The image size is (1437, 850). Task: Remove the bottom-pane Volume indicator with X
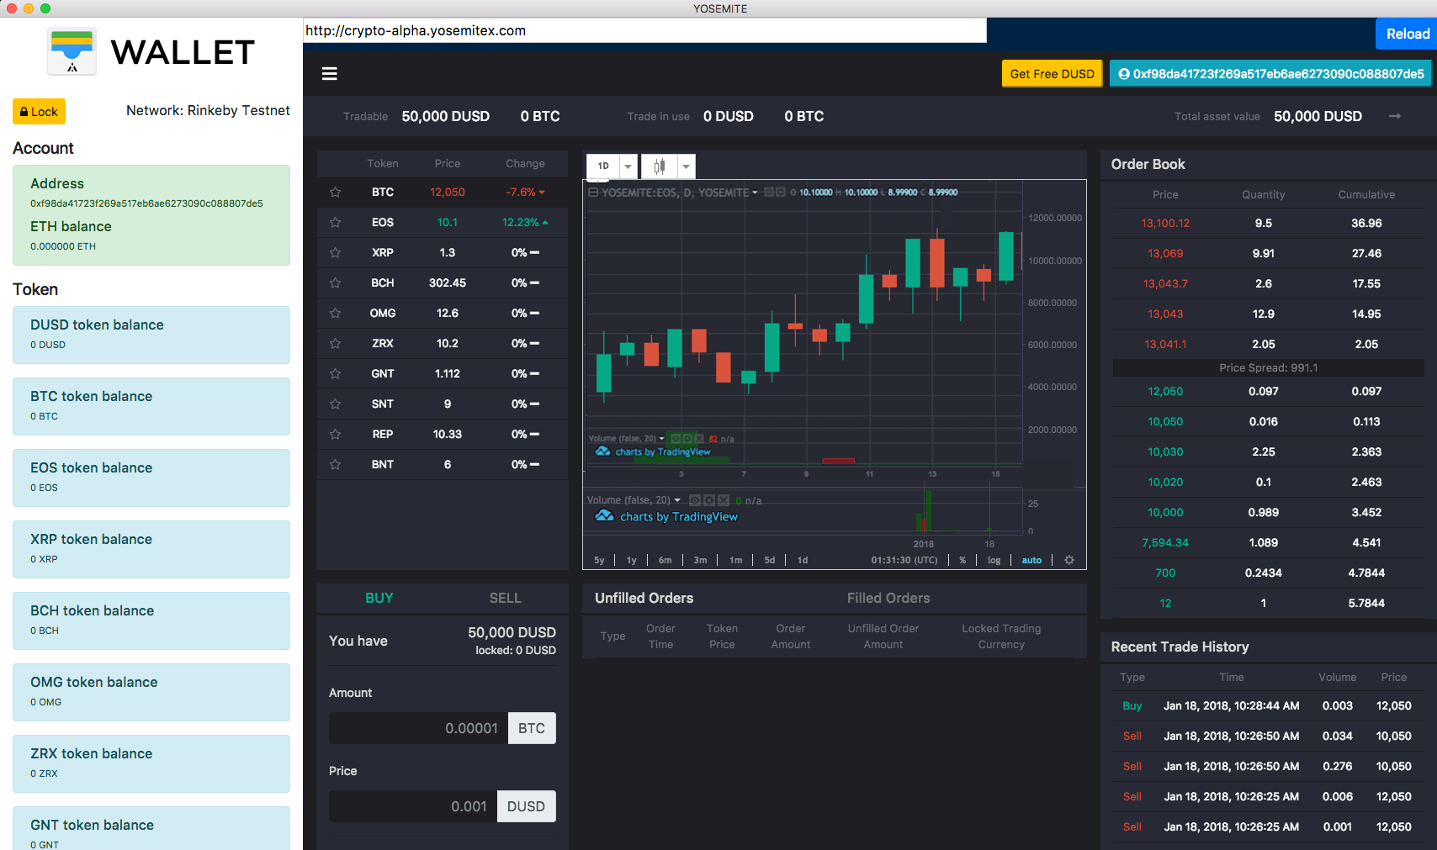724,500
